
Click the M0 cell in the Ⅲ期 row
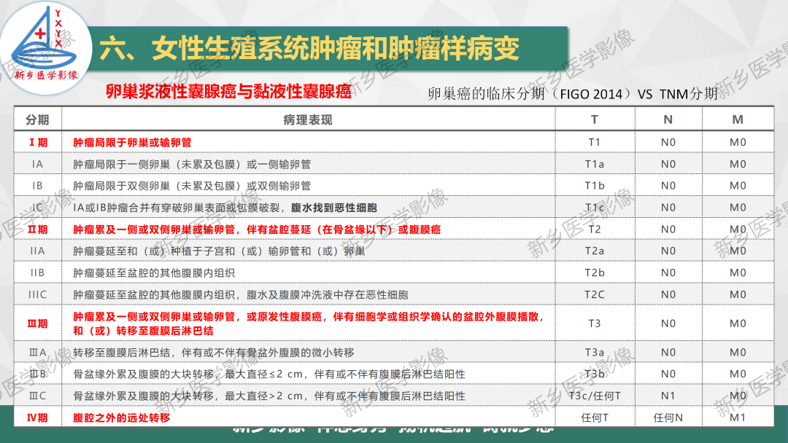click(737, 323)
